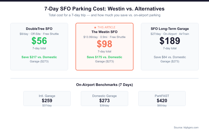
Task: Click the $13.99/day 0.9mi Free Shuttle details
Action: pyautogui.click(x=104, y=37)
